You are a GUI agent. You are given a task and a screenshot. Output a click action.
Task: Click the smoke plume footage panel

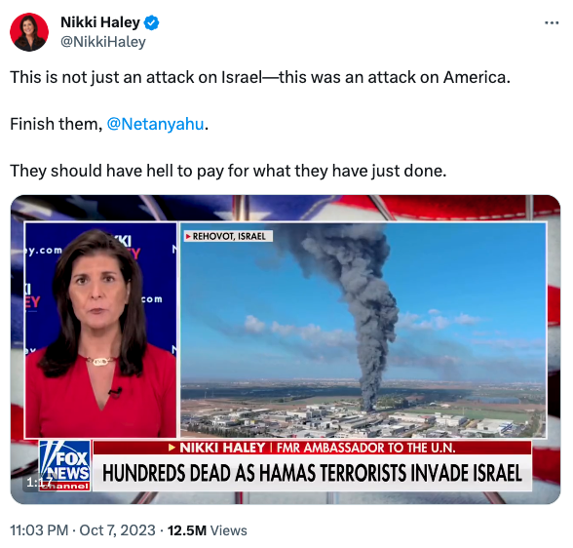pos(363,330)
